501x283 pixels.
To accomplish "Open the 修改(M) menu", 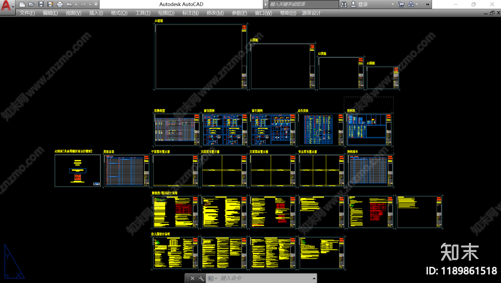I will pyautogui.click(x=215, y=13).
